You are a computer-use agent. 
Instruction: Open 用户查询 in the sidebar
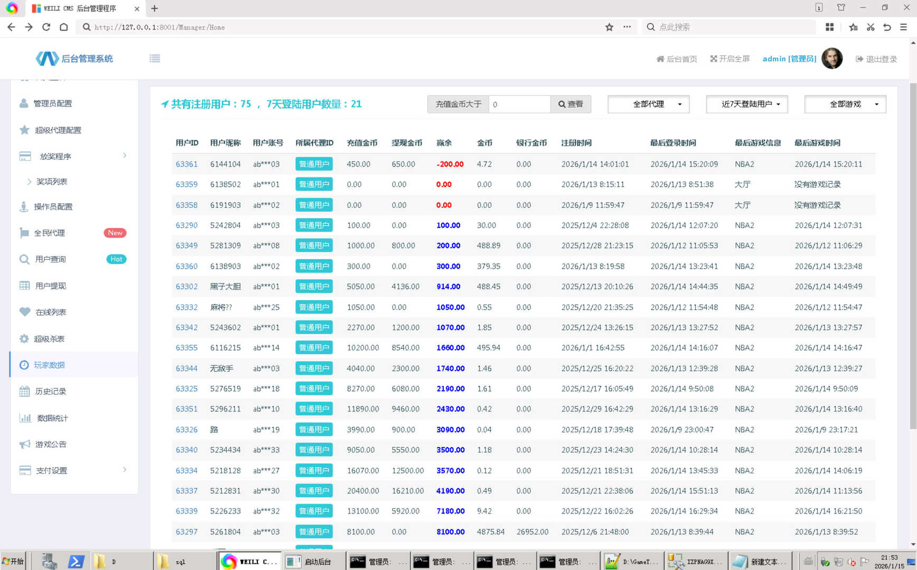pos(51,259)
